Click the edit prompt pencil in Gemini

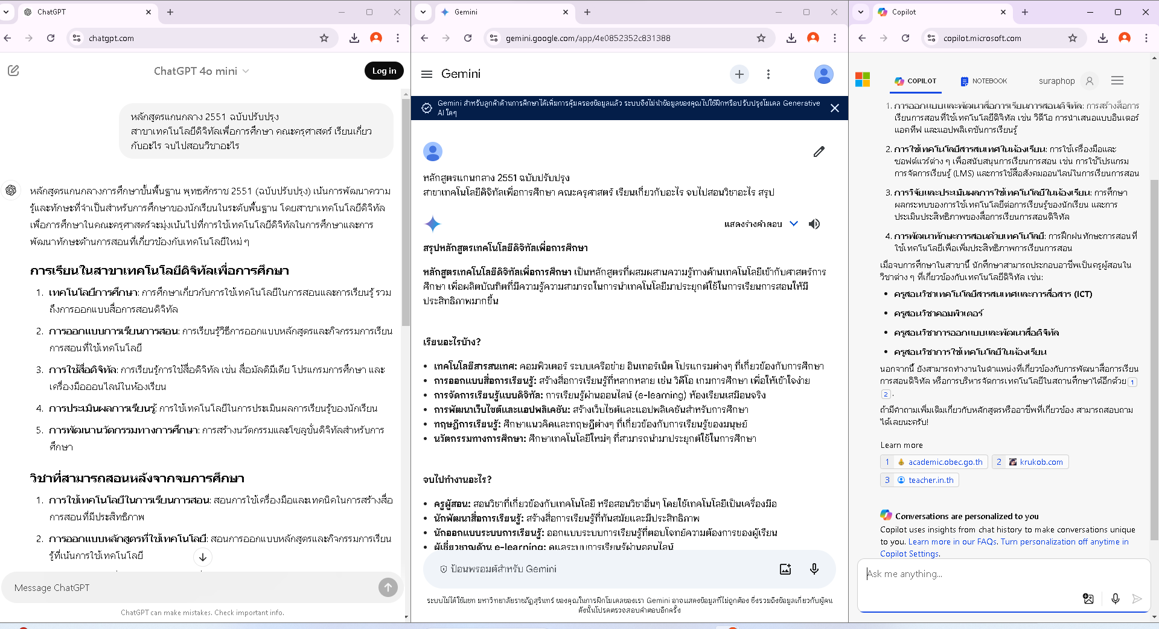pyautogui.click(x=819, y=152)
